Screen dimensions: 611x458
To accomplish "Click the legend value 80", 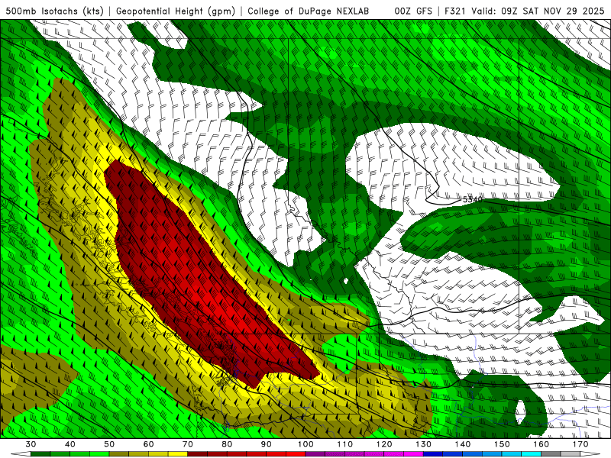I will click(x=227, y=444).
